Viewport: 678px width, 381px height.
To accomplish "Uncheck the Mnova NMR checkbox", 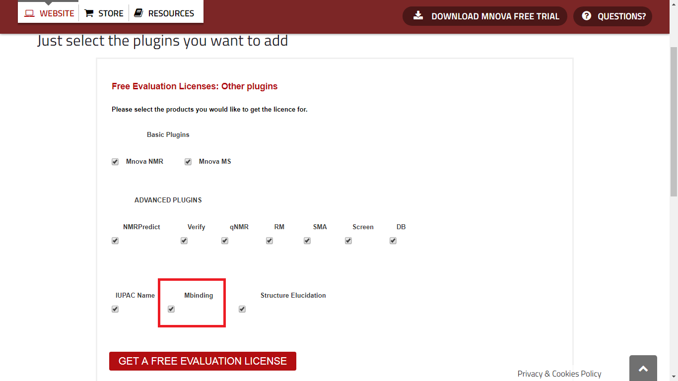I will (x=115, y=162).
